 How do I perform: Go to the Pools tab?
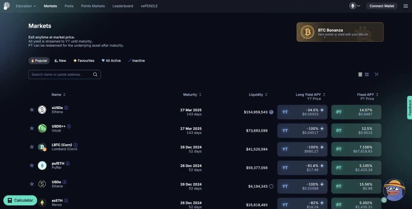pos(69,6)
